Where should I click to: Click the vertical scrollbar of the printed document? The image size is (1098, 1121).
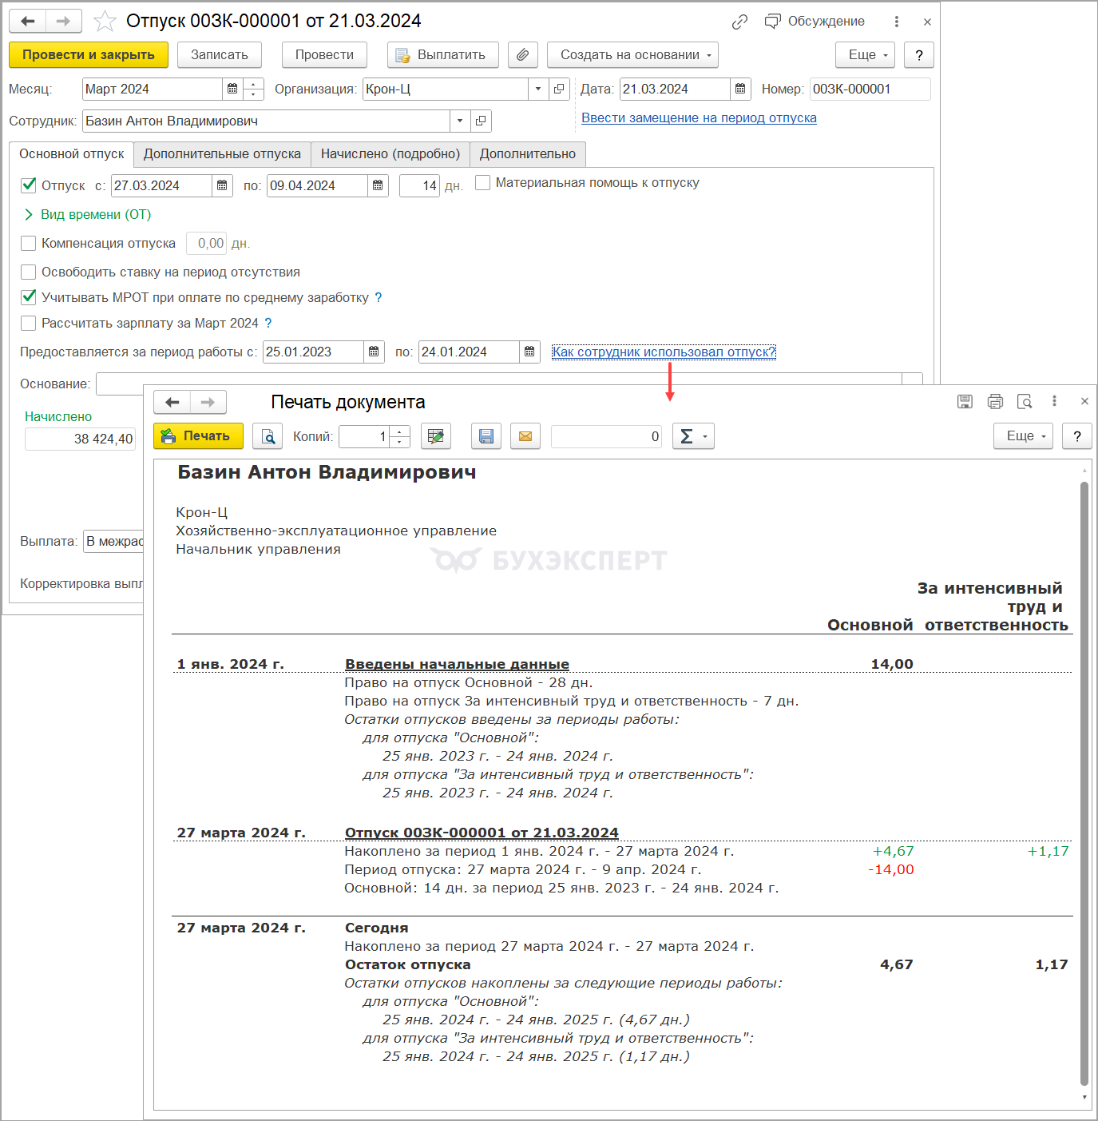[x=1084, y=784]
